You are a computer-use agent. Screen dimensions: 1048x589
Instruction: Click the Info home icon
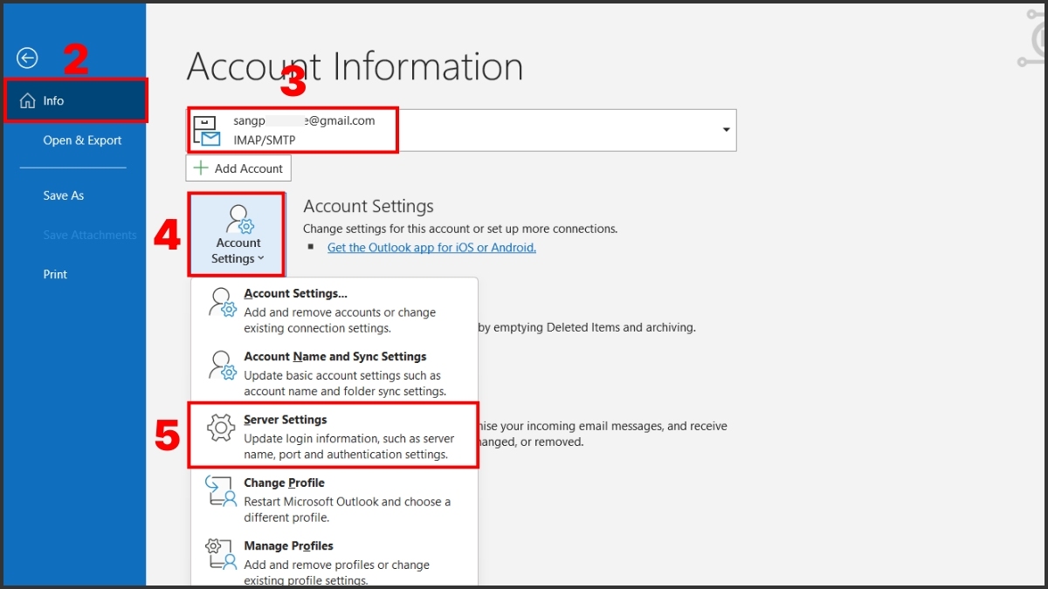point(27,101)
